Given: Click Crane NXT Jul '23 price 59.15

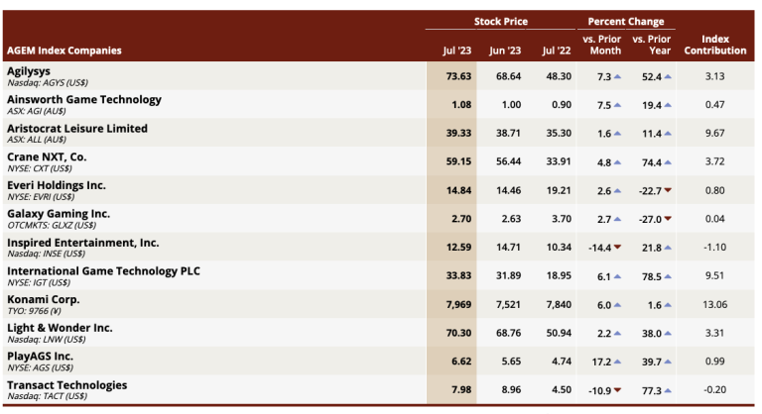Looking at the screenshot, I should pyautogui.click(x=458, y=161).
